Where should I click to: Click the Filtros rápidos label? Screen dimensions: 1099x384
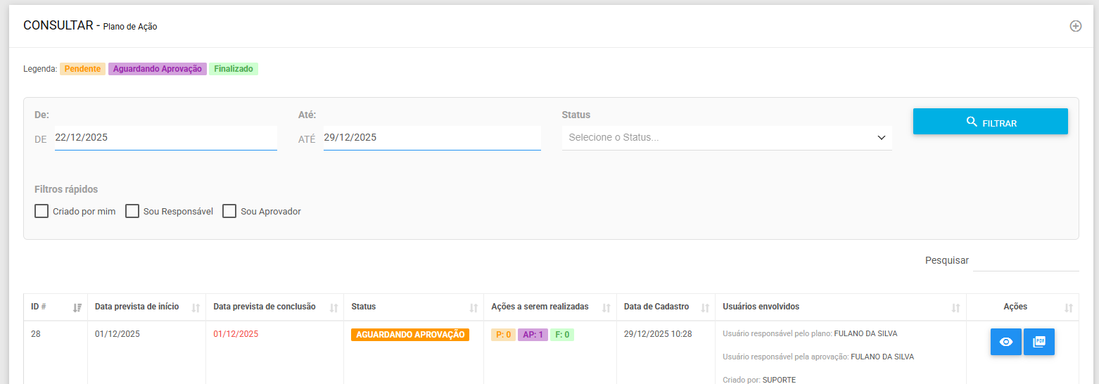[66, 189]
